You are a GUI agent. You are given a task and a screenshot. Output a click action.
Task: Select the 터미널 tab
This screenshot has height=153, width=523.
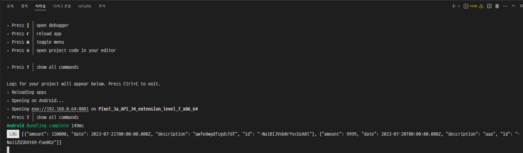(40, 6)
